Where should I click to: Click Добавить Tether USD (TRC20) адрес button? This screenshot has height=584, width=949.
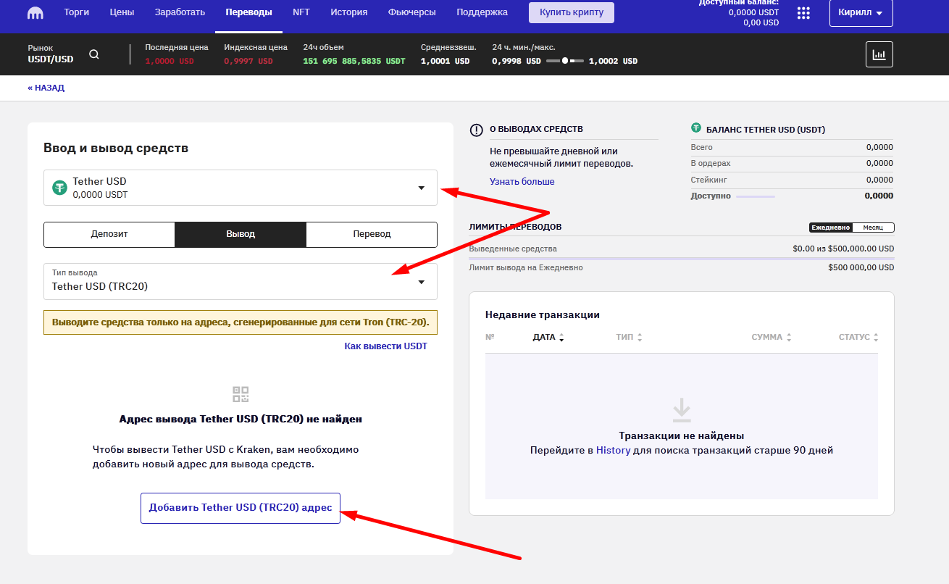(x=241, y=508)
